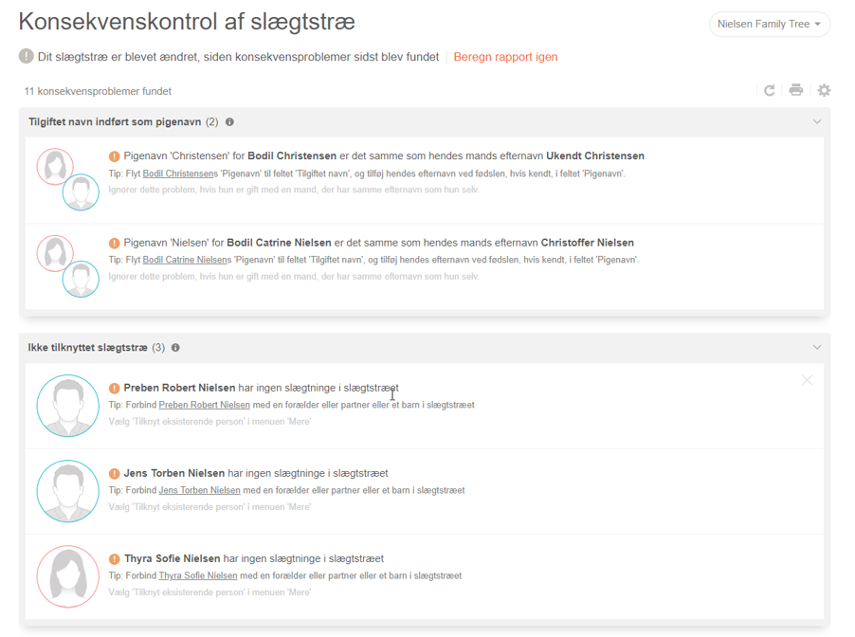Image resolution: width=855 pixels, height=637 pixels.
Task: Collapse the 'Tilgiftet navn indført som pigenavn' section
Action: 817,122
